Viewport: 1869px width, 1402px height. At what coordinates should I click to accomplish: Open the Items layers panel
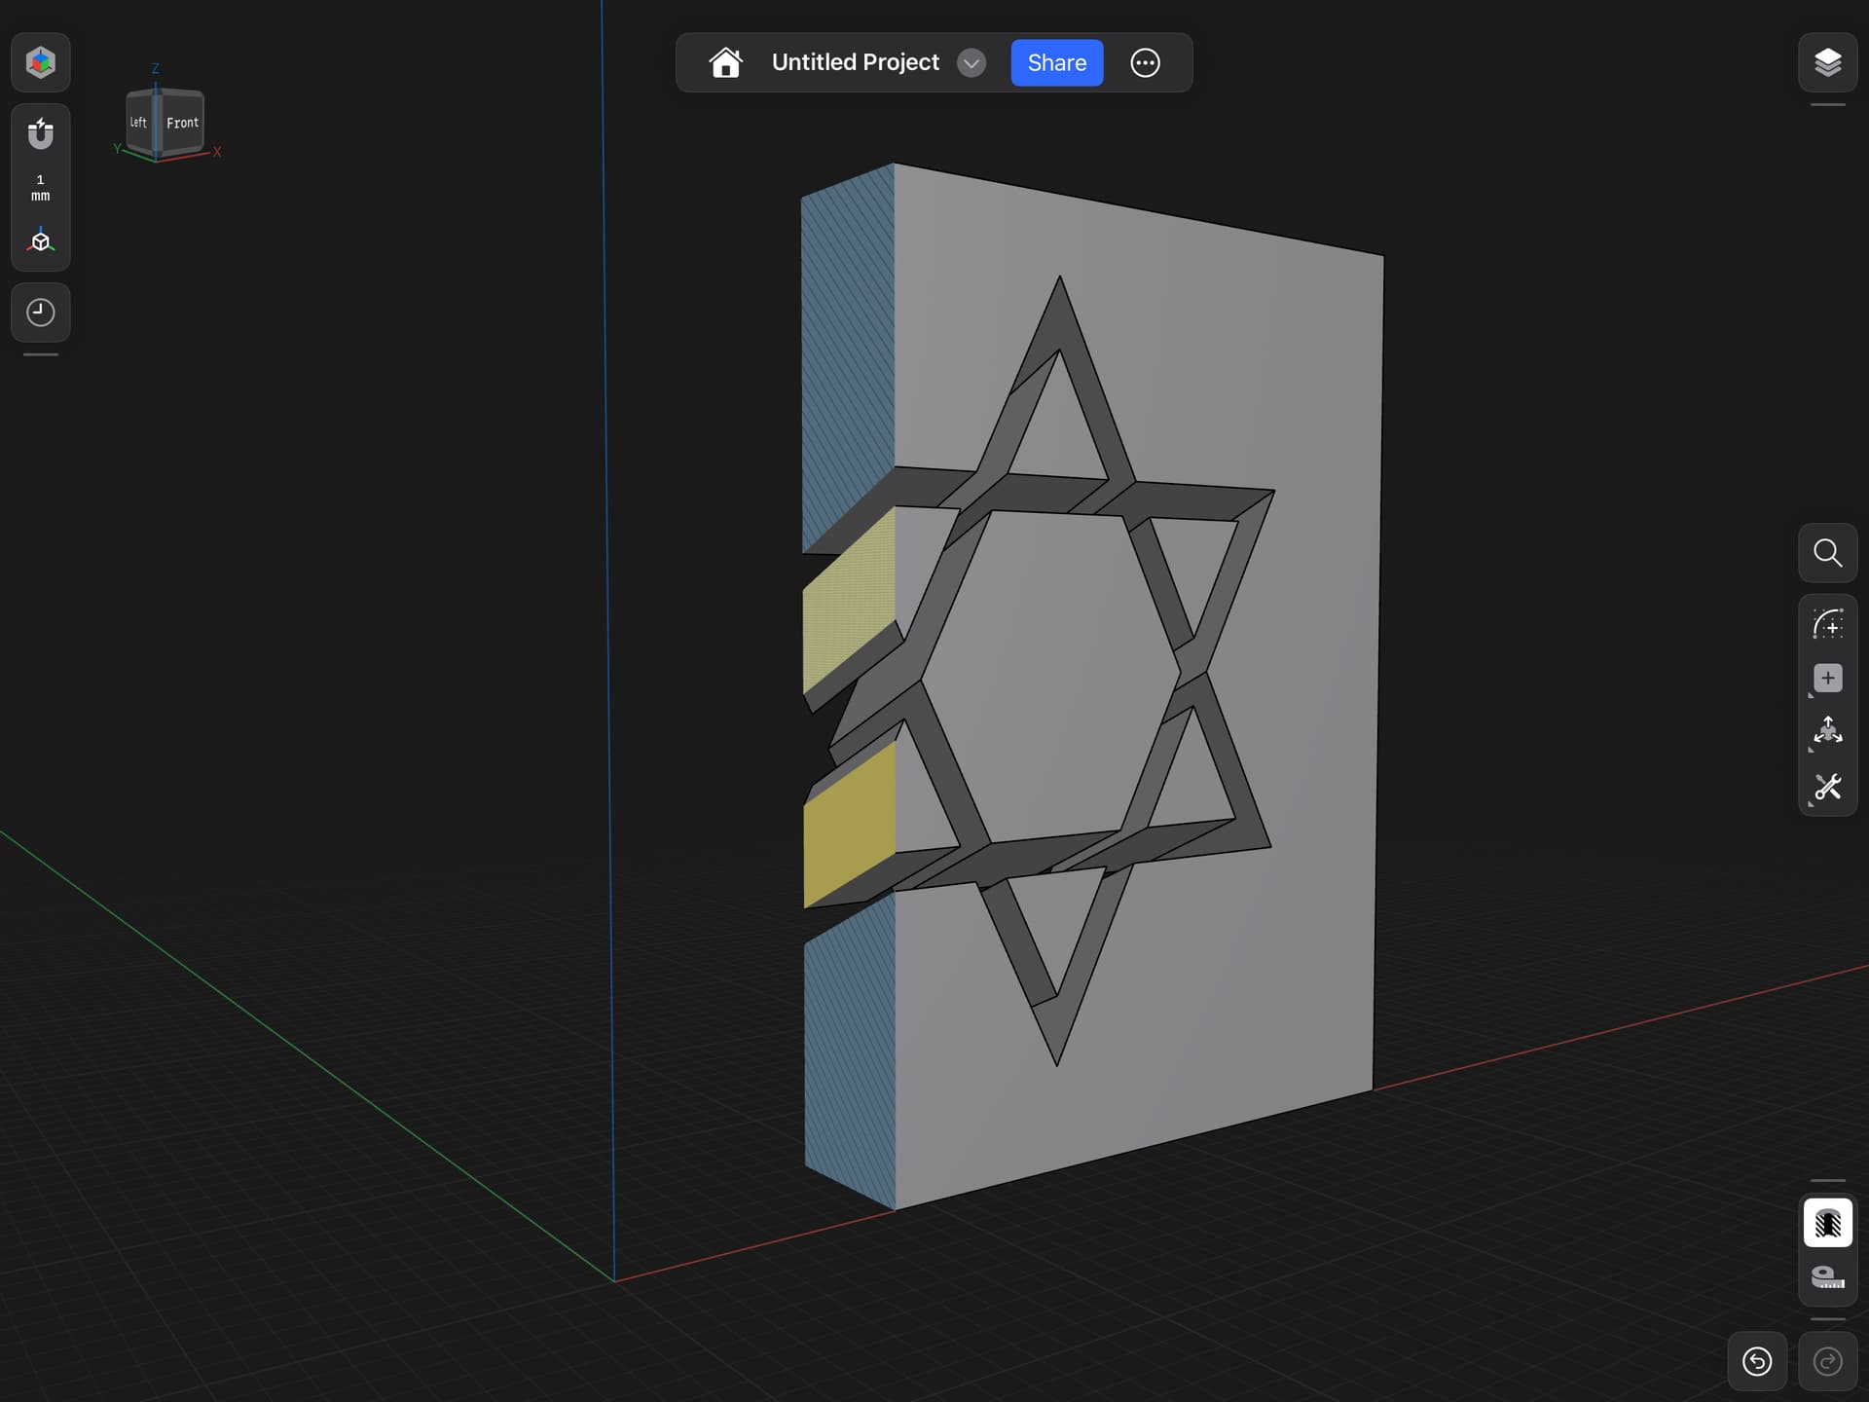point(1827,62)
